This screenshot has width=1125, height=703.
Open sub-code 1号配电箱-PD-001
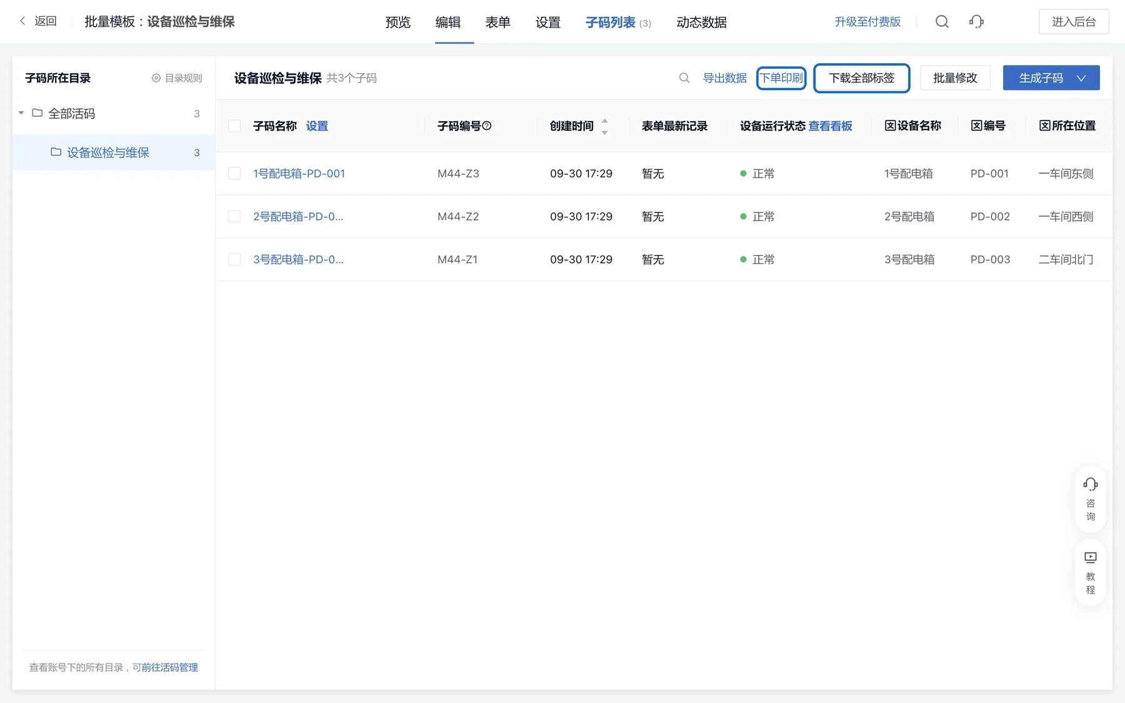click(299, 173)
